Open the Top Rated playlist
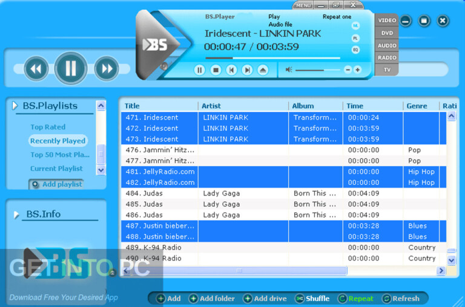The image size is (465, 307). point(48,127)
